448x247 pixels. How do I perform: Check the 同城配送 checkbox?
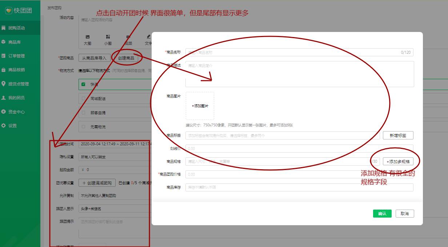84,98
